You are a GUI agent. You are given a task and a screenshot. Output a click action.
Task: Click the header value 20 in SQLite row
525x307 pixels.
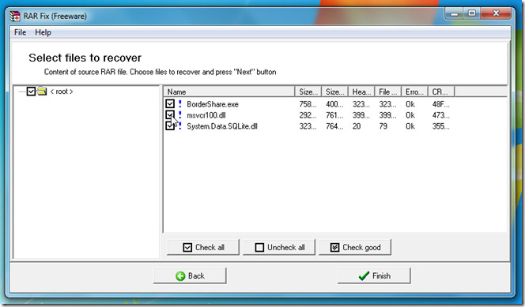[357, 126]
